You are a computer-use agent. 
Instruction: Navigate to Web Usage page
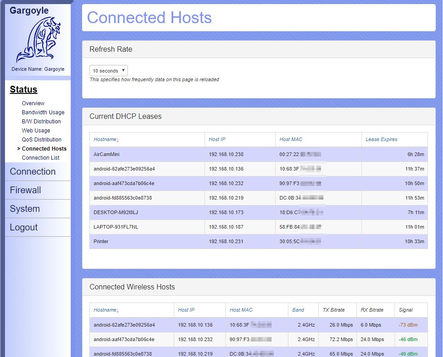[36, 131]
